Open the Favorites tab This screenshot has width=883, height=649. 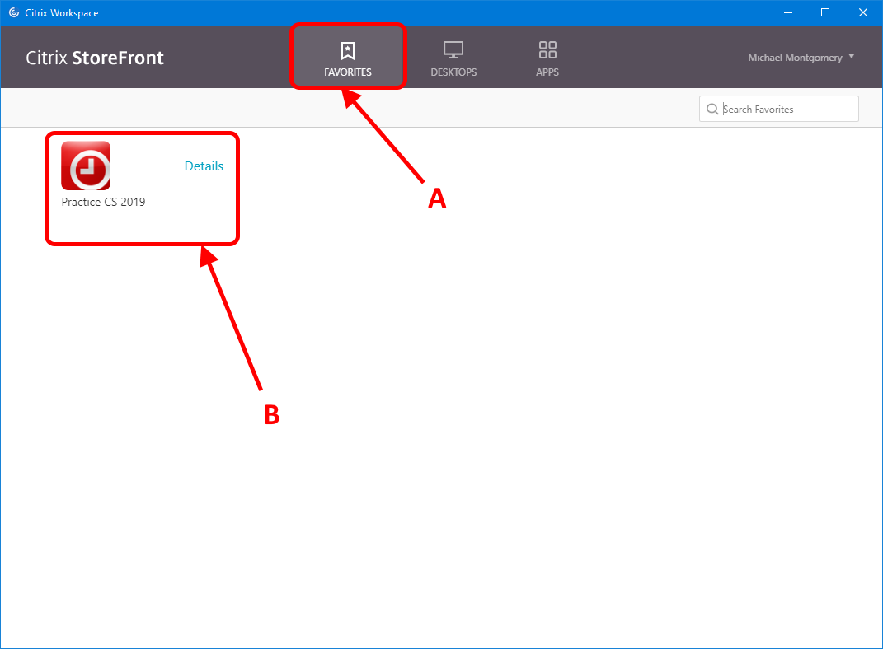point(348,57)
